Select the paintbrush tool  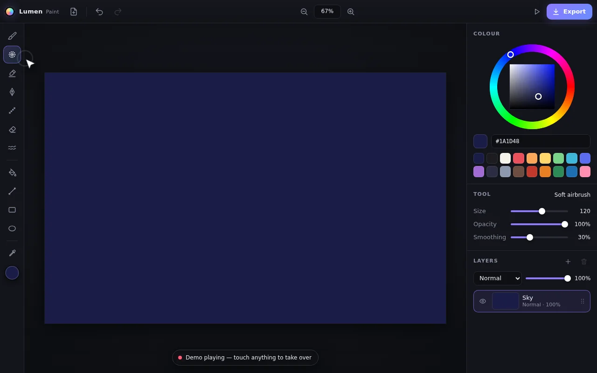click(x=12, y=36)
